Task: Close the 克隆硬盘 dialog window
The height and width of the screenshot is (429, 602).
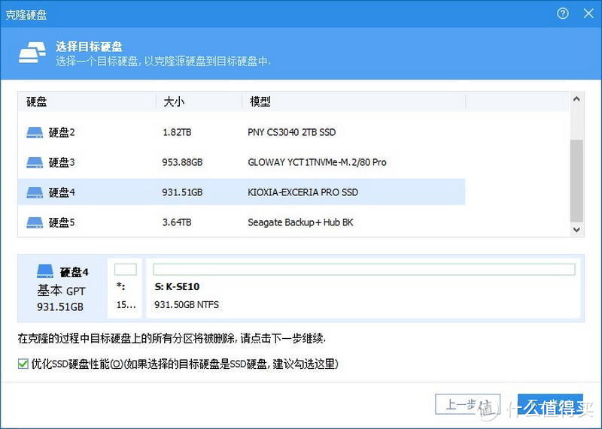Action: click(588, 14)
